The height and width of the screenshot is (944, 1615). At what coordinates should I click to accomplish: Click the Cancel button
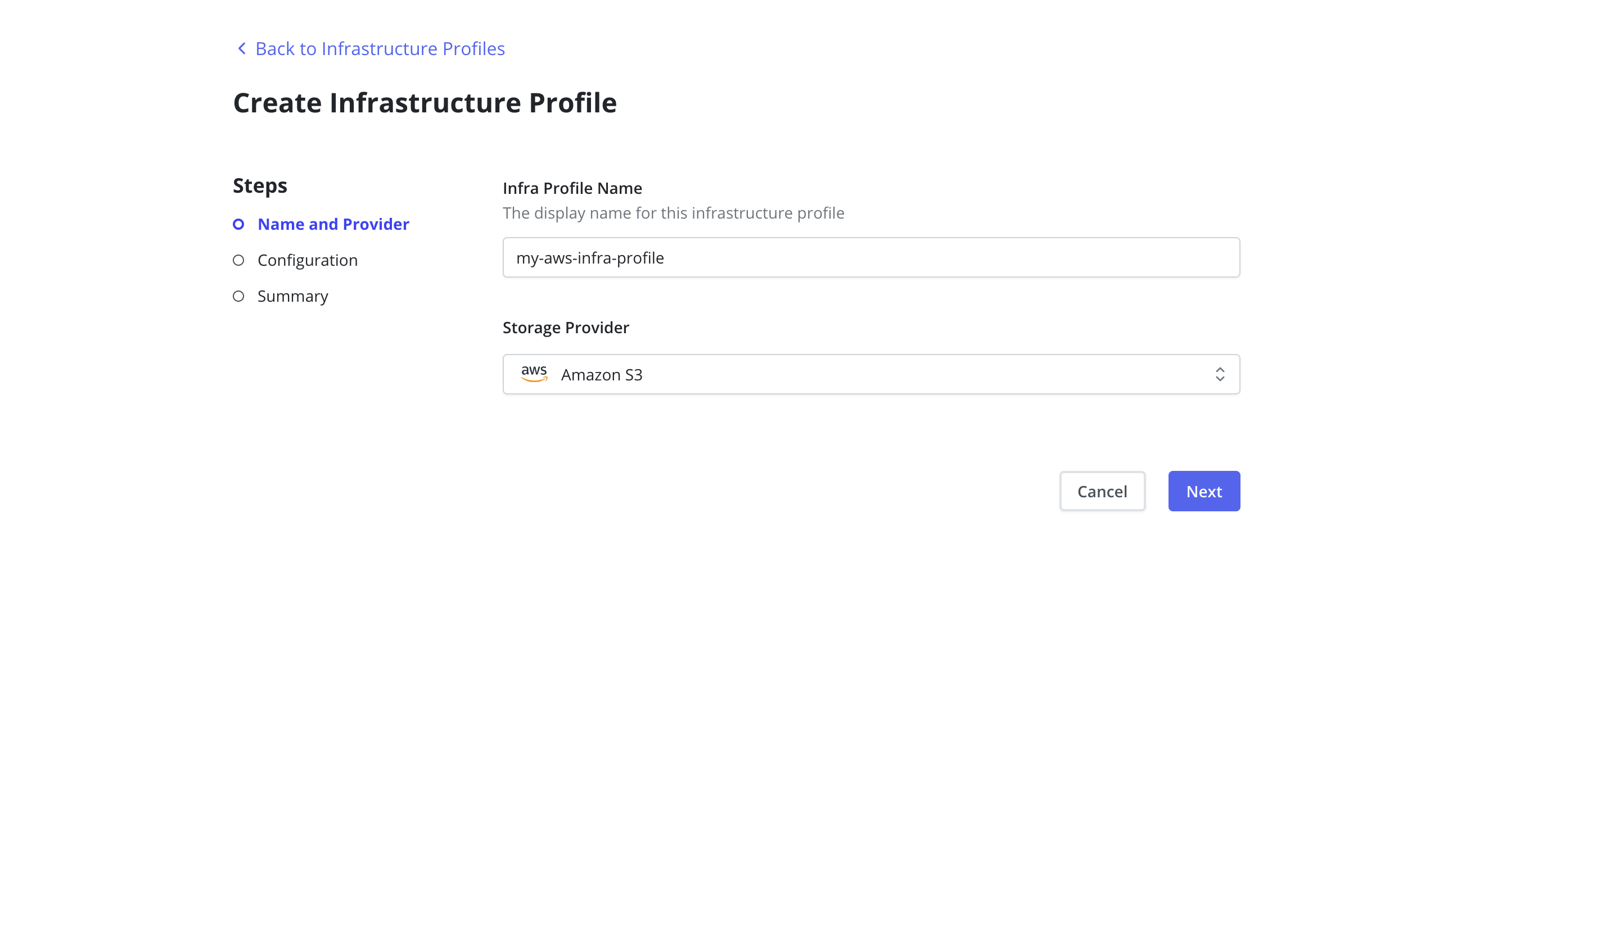[1102, 491]
